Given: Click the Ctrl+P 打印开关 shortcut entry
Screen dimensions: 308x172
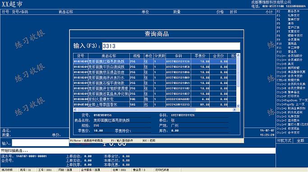Looking at the screenshot, I should pos(288,96).
